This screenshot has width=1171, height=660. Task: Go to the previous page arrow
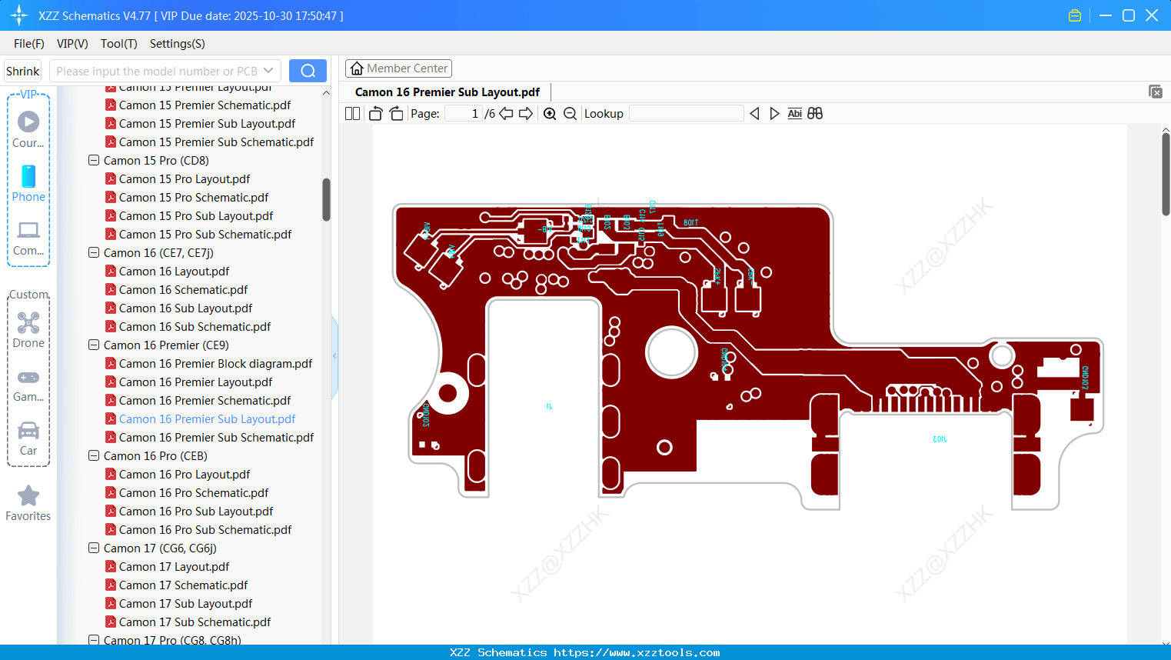click(x=506, y=114)
